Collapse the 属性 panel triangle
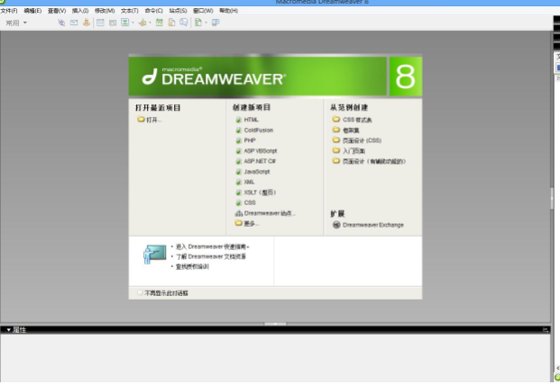 tap(9, 330)
